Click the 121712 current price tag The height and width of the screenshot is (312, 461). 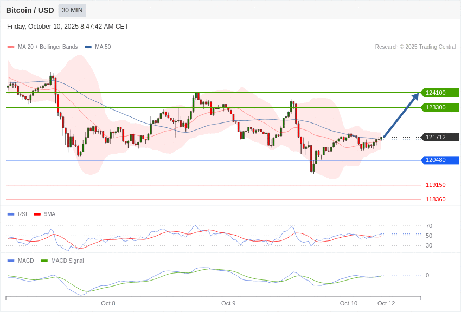pos(440,137)
